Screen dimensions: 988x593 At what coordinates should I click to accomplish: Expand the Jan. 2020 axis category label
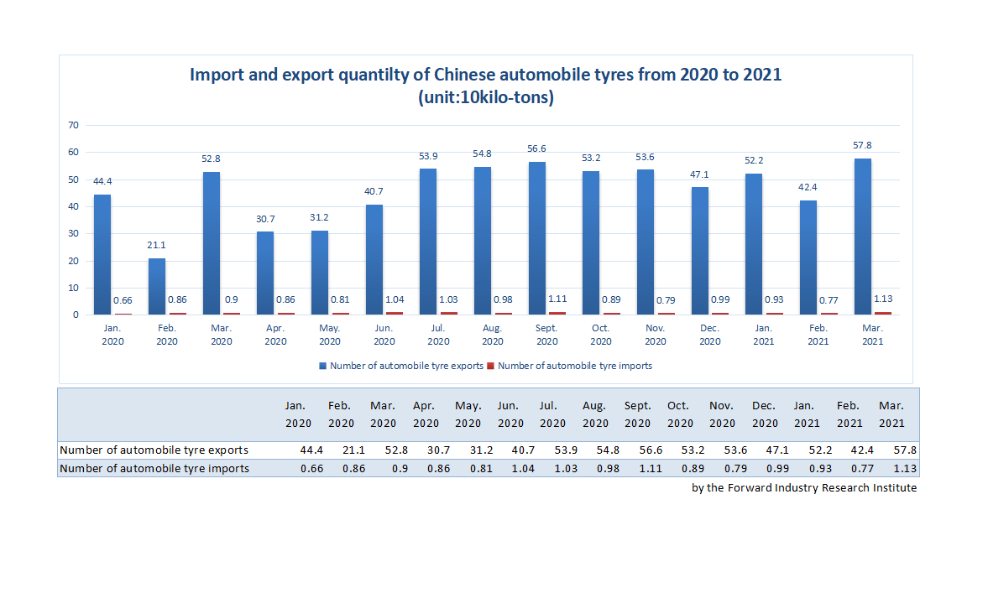pyautogui.click(x=112, y=336)
